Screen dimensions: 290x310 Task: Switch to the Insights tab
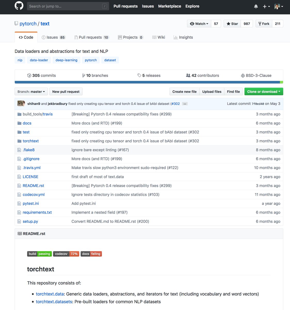click(183, 37)
